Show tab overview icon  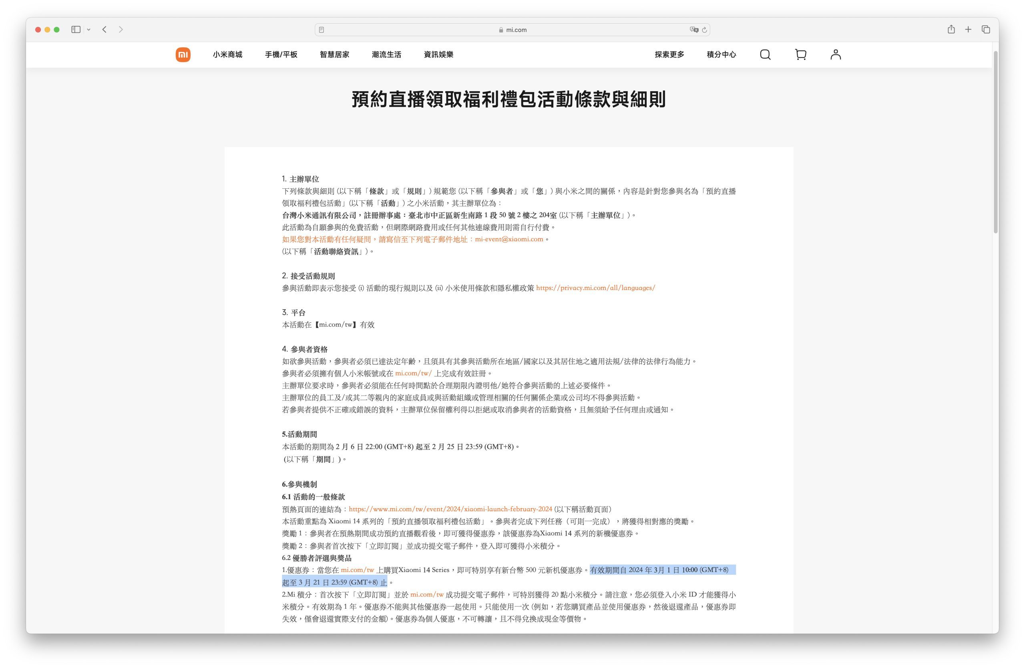[986, 29]
